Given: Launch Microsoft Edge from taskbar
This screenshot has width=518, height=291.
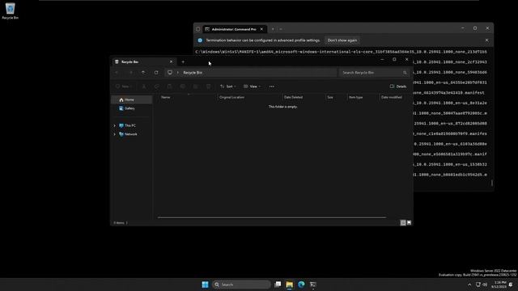Looking at the screenshot, I should click(x=301, y=285).
